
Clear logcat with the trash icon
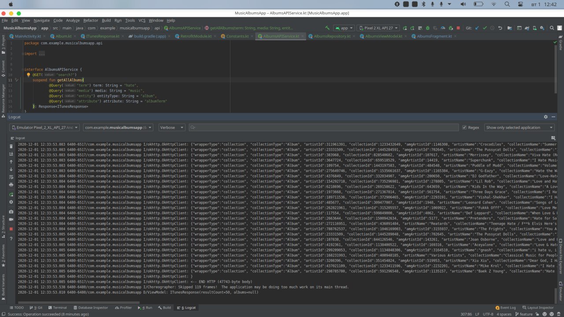point(11,146)
